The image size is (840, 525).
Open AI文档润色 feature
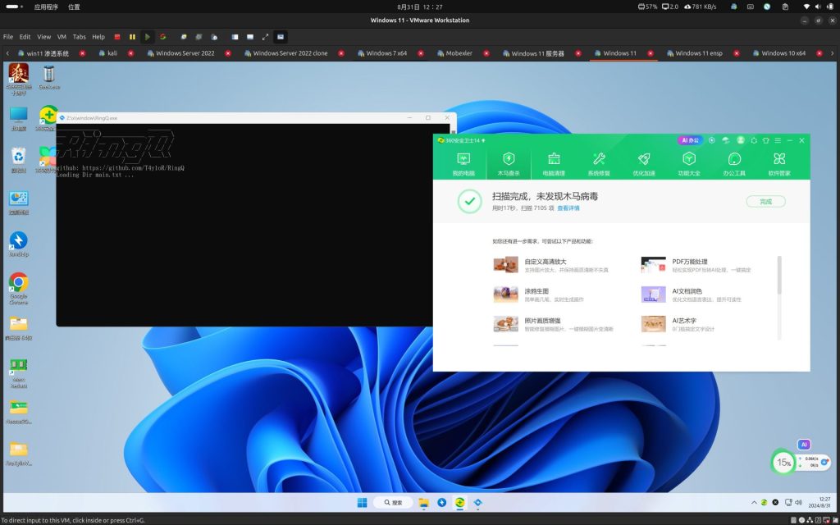(687, 291)
